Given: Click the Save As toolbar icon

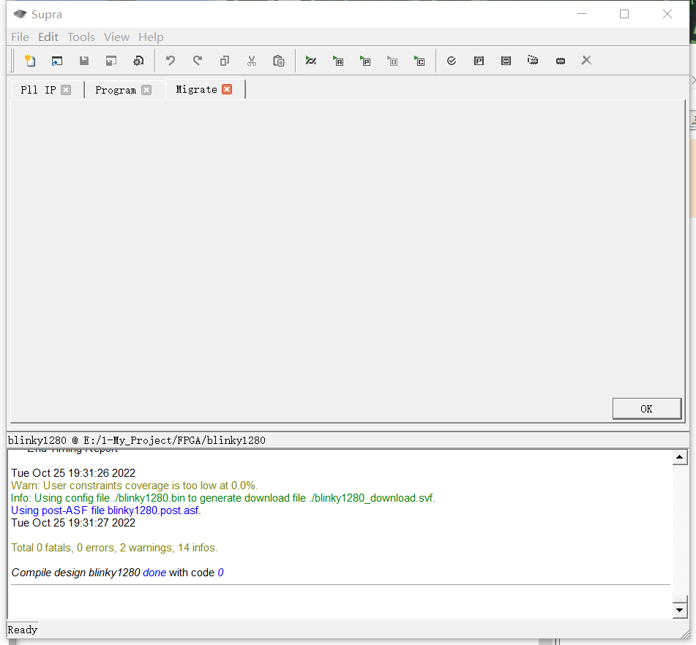Looking at the screenshot, I should 111,61.
